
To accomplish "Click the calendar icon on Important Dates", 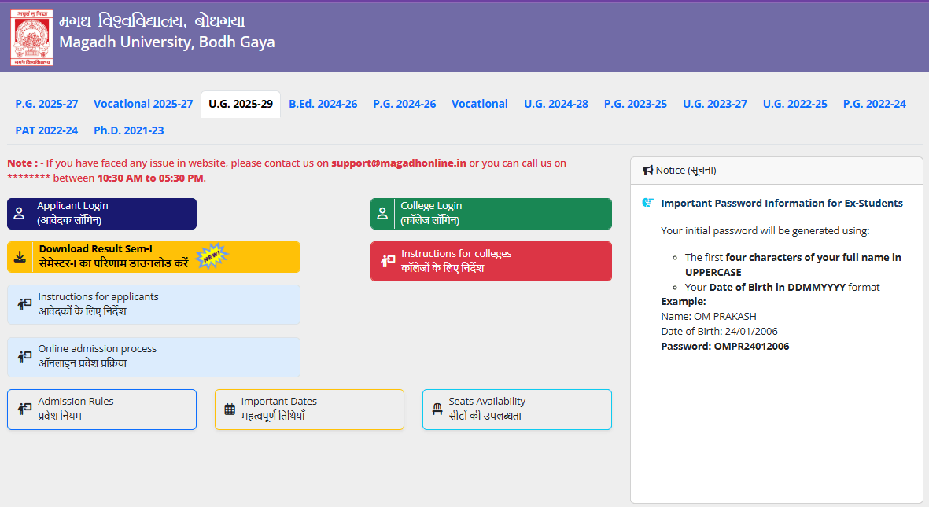I will 229,409.
